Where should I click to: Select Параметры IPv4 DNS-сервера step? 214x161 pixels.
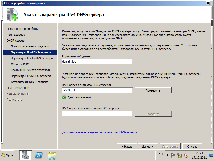30,52
